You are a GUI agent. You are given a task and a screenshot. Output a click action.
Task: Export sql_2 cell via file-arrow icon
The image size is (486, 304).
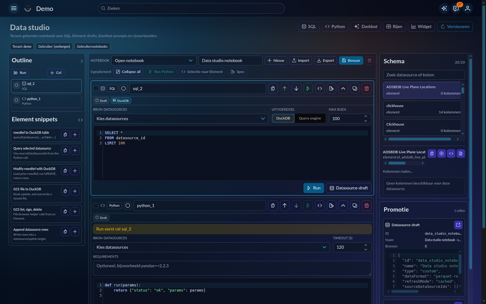coord(331,88)
